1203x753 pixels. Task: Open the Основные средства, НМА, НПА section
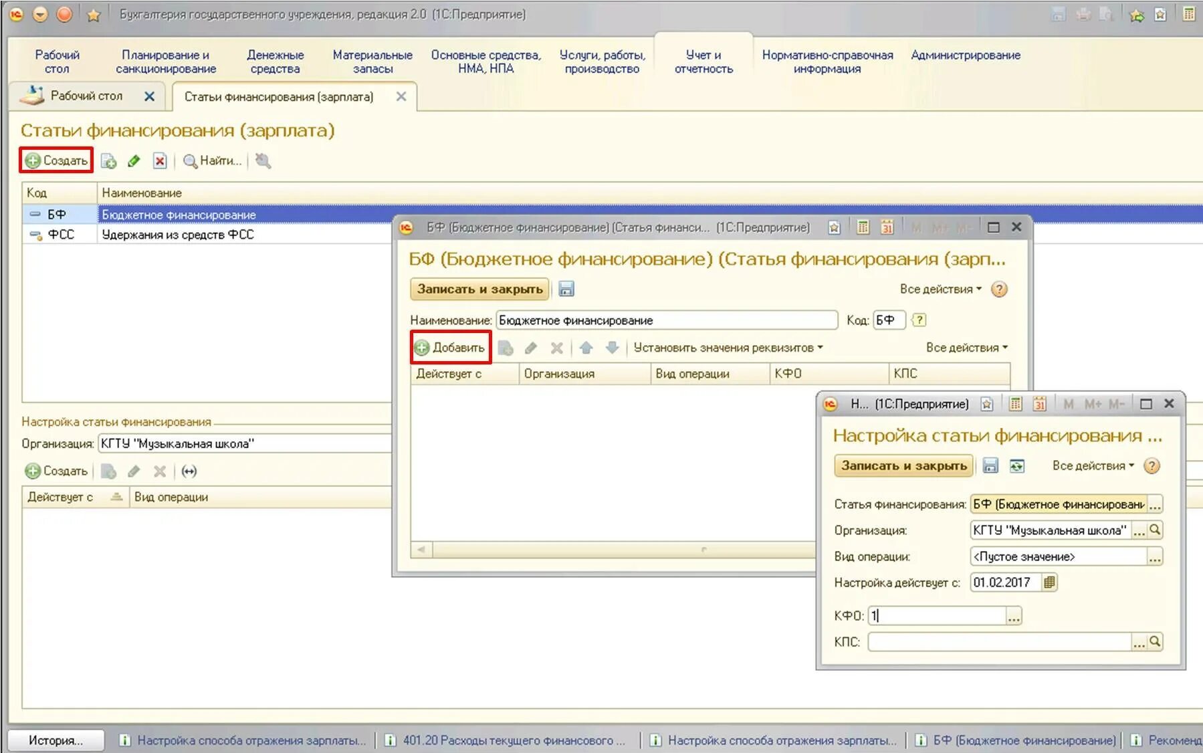(485, 62)
